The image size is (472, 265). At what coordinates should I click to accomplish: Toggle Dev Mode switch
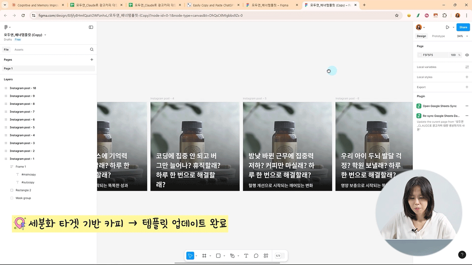coord(278,256)
